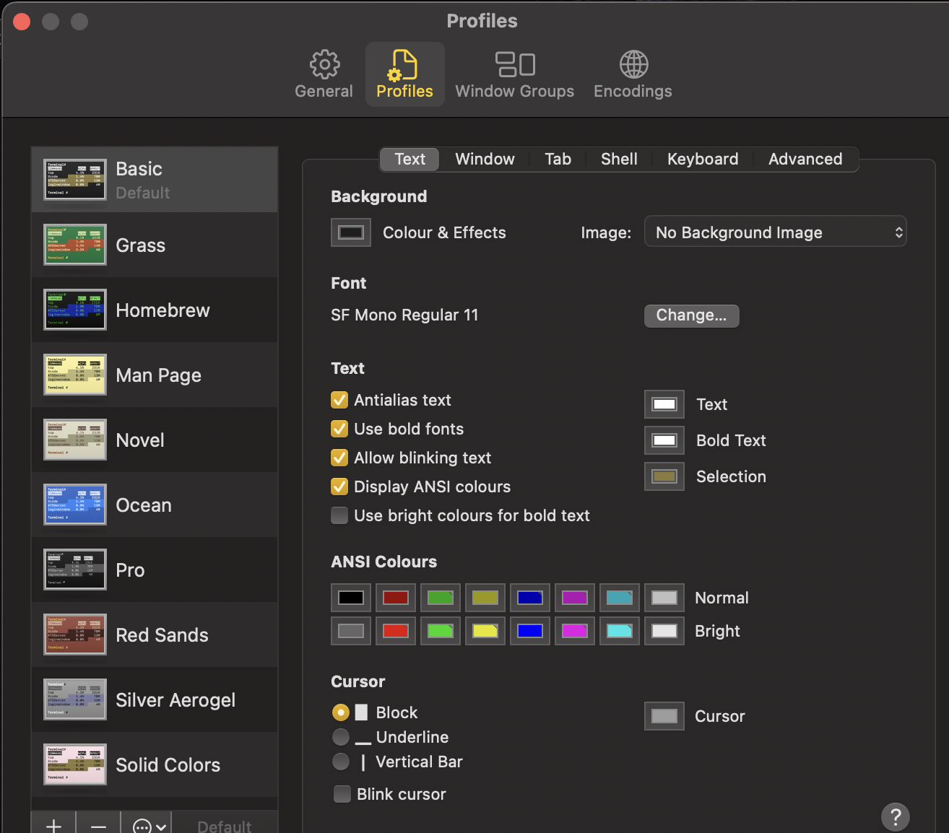Toggle the Blink cursor checkbox
949x833 pixels.
pyautogui.click(x=342, y=794)
